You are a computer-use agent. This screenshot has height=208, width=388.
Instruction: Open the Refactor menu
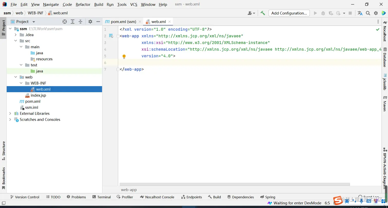83,4
